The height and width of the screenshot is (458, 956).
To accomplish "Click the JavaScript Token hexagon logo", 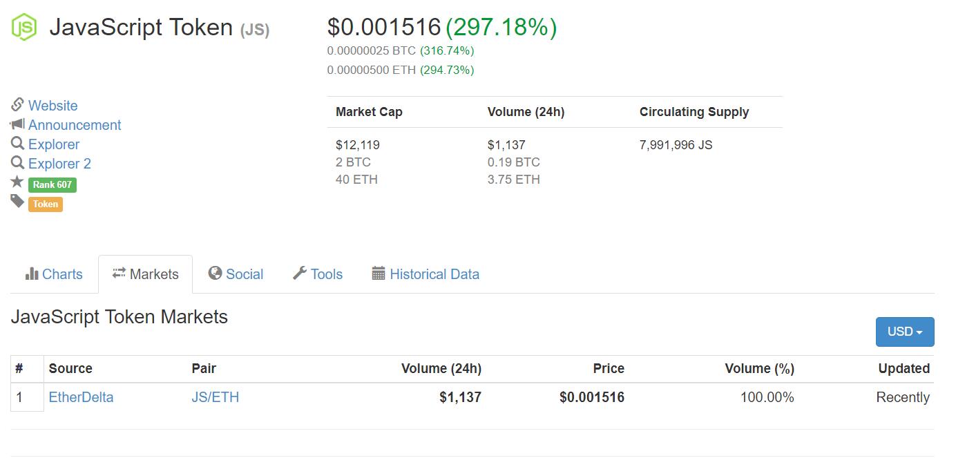I will (x=23, y=27).
